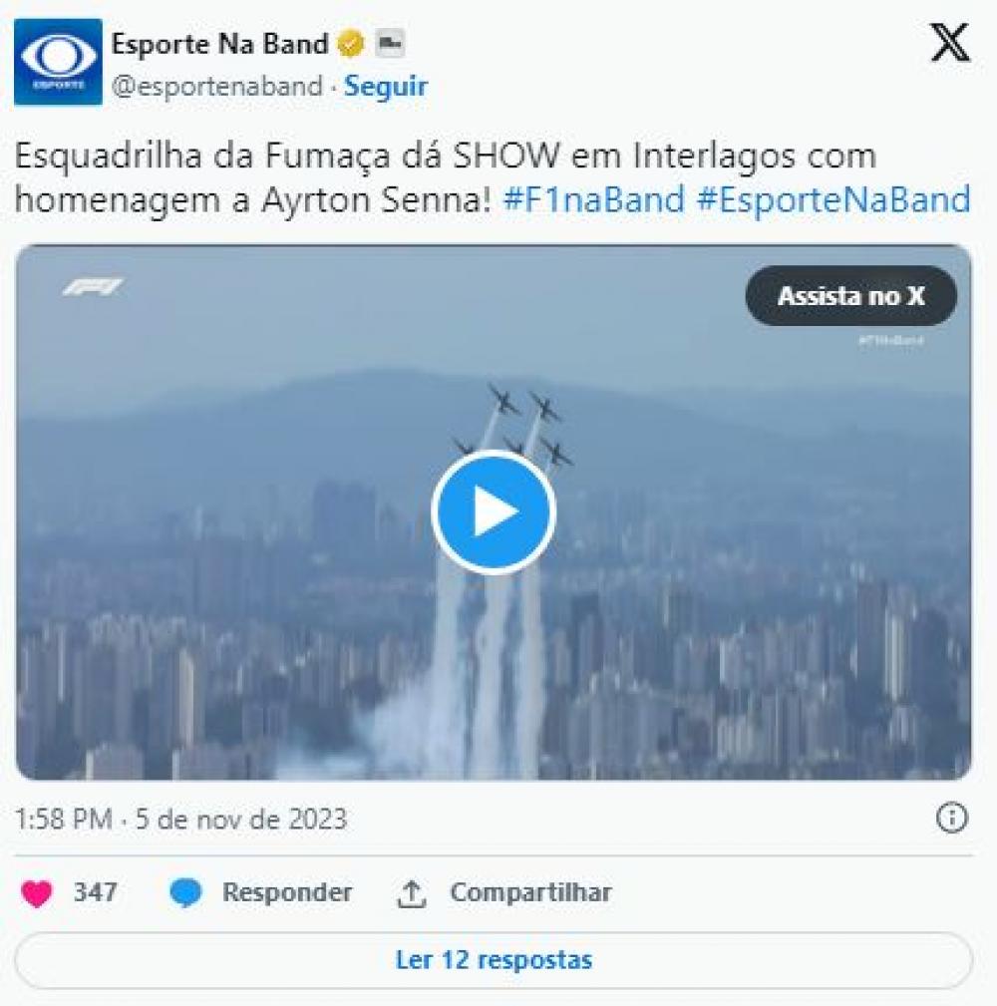Viewport: 997px width, 1006px height.
Task: Click the Assista no X button
Action: (850, 296)
